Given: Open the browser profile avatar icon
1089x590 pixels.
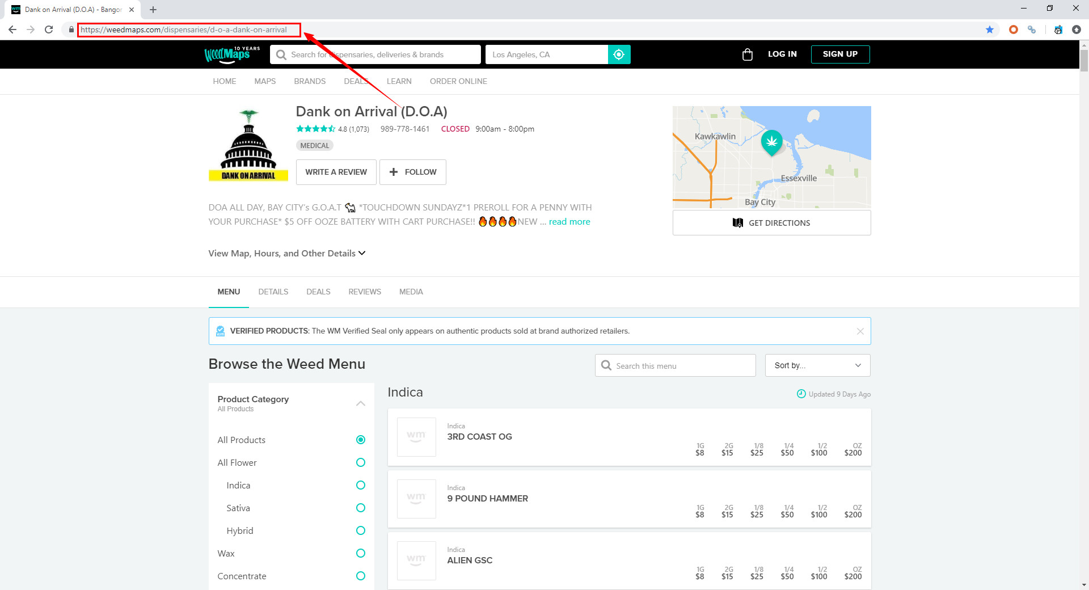Looking at the screenshot, I should click(x=1058, y=29).
